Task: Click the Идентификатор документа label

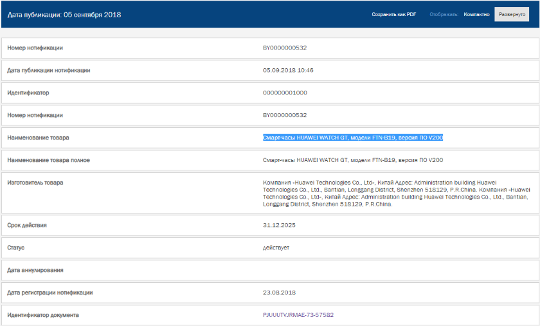Action: pos(43,315)
